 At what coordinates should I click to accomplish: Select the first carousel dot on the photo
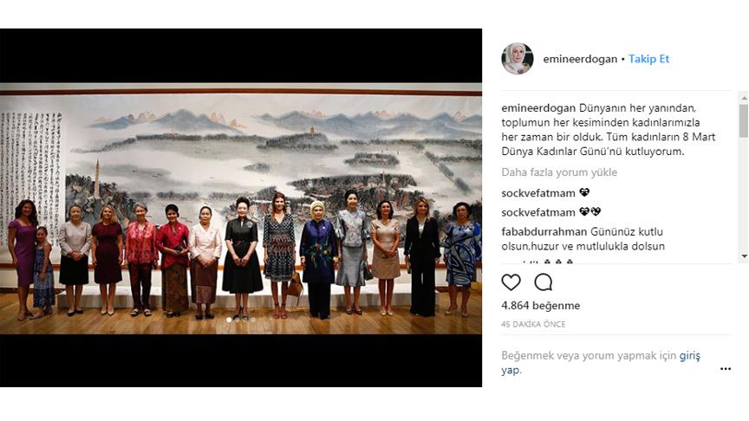(x=229, y=320)
